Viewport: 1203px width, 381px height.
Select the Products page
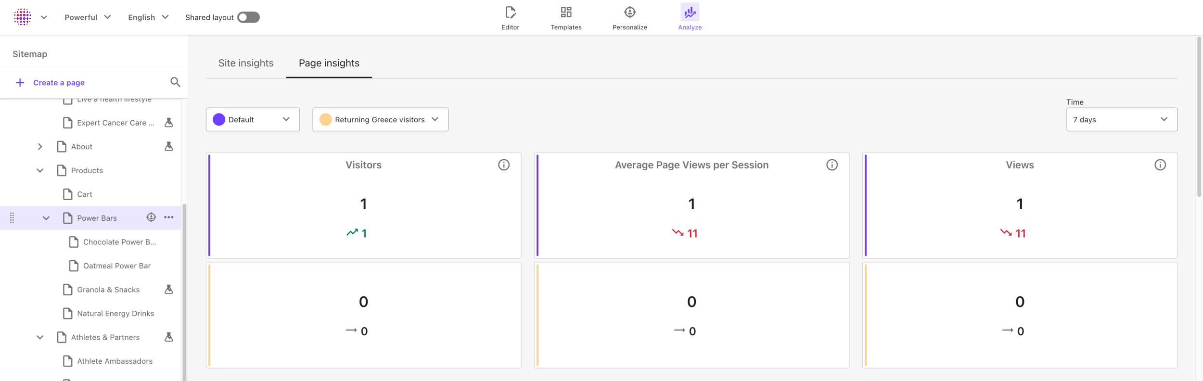point(87,170)
